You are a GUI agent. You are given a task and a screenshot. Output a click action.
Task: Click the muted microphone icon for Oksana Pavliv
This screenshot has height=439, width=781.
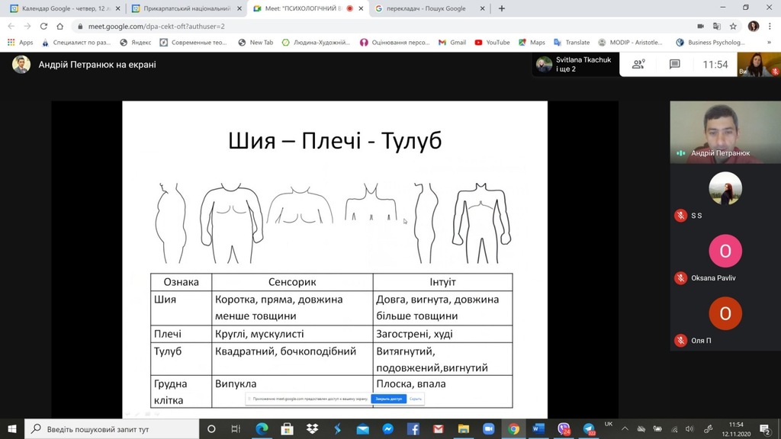680,278
